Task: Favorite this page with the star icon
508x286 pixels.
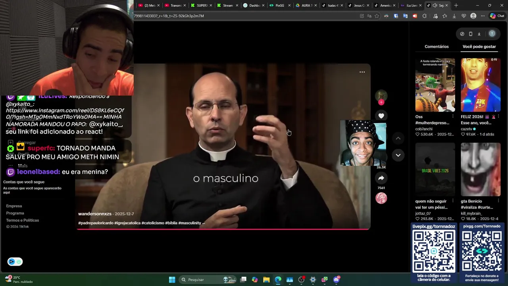Action: tap(377, 16)
